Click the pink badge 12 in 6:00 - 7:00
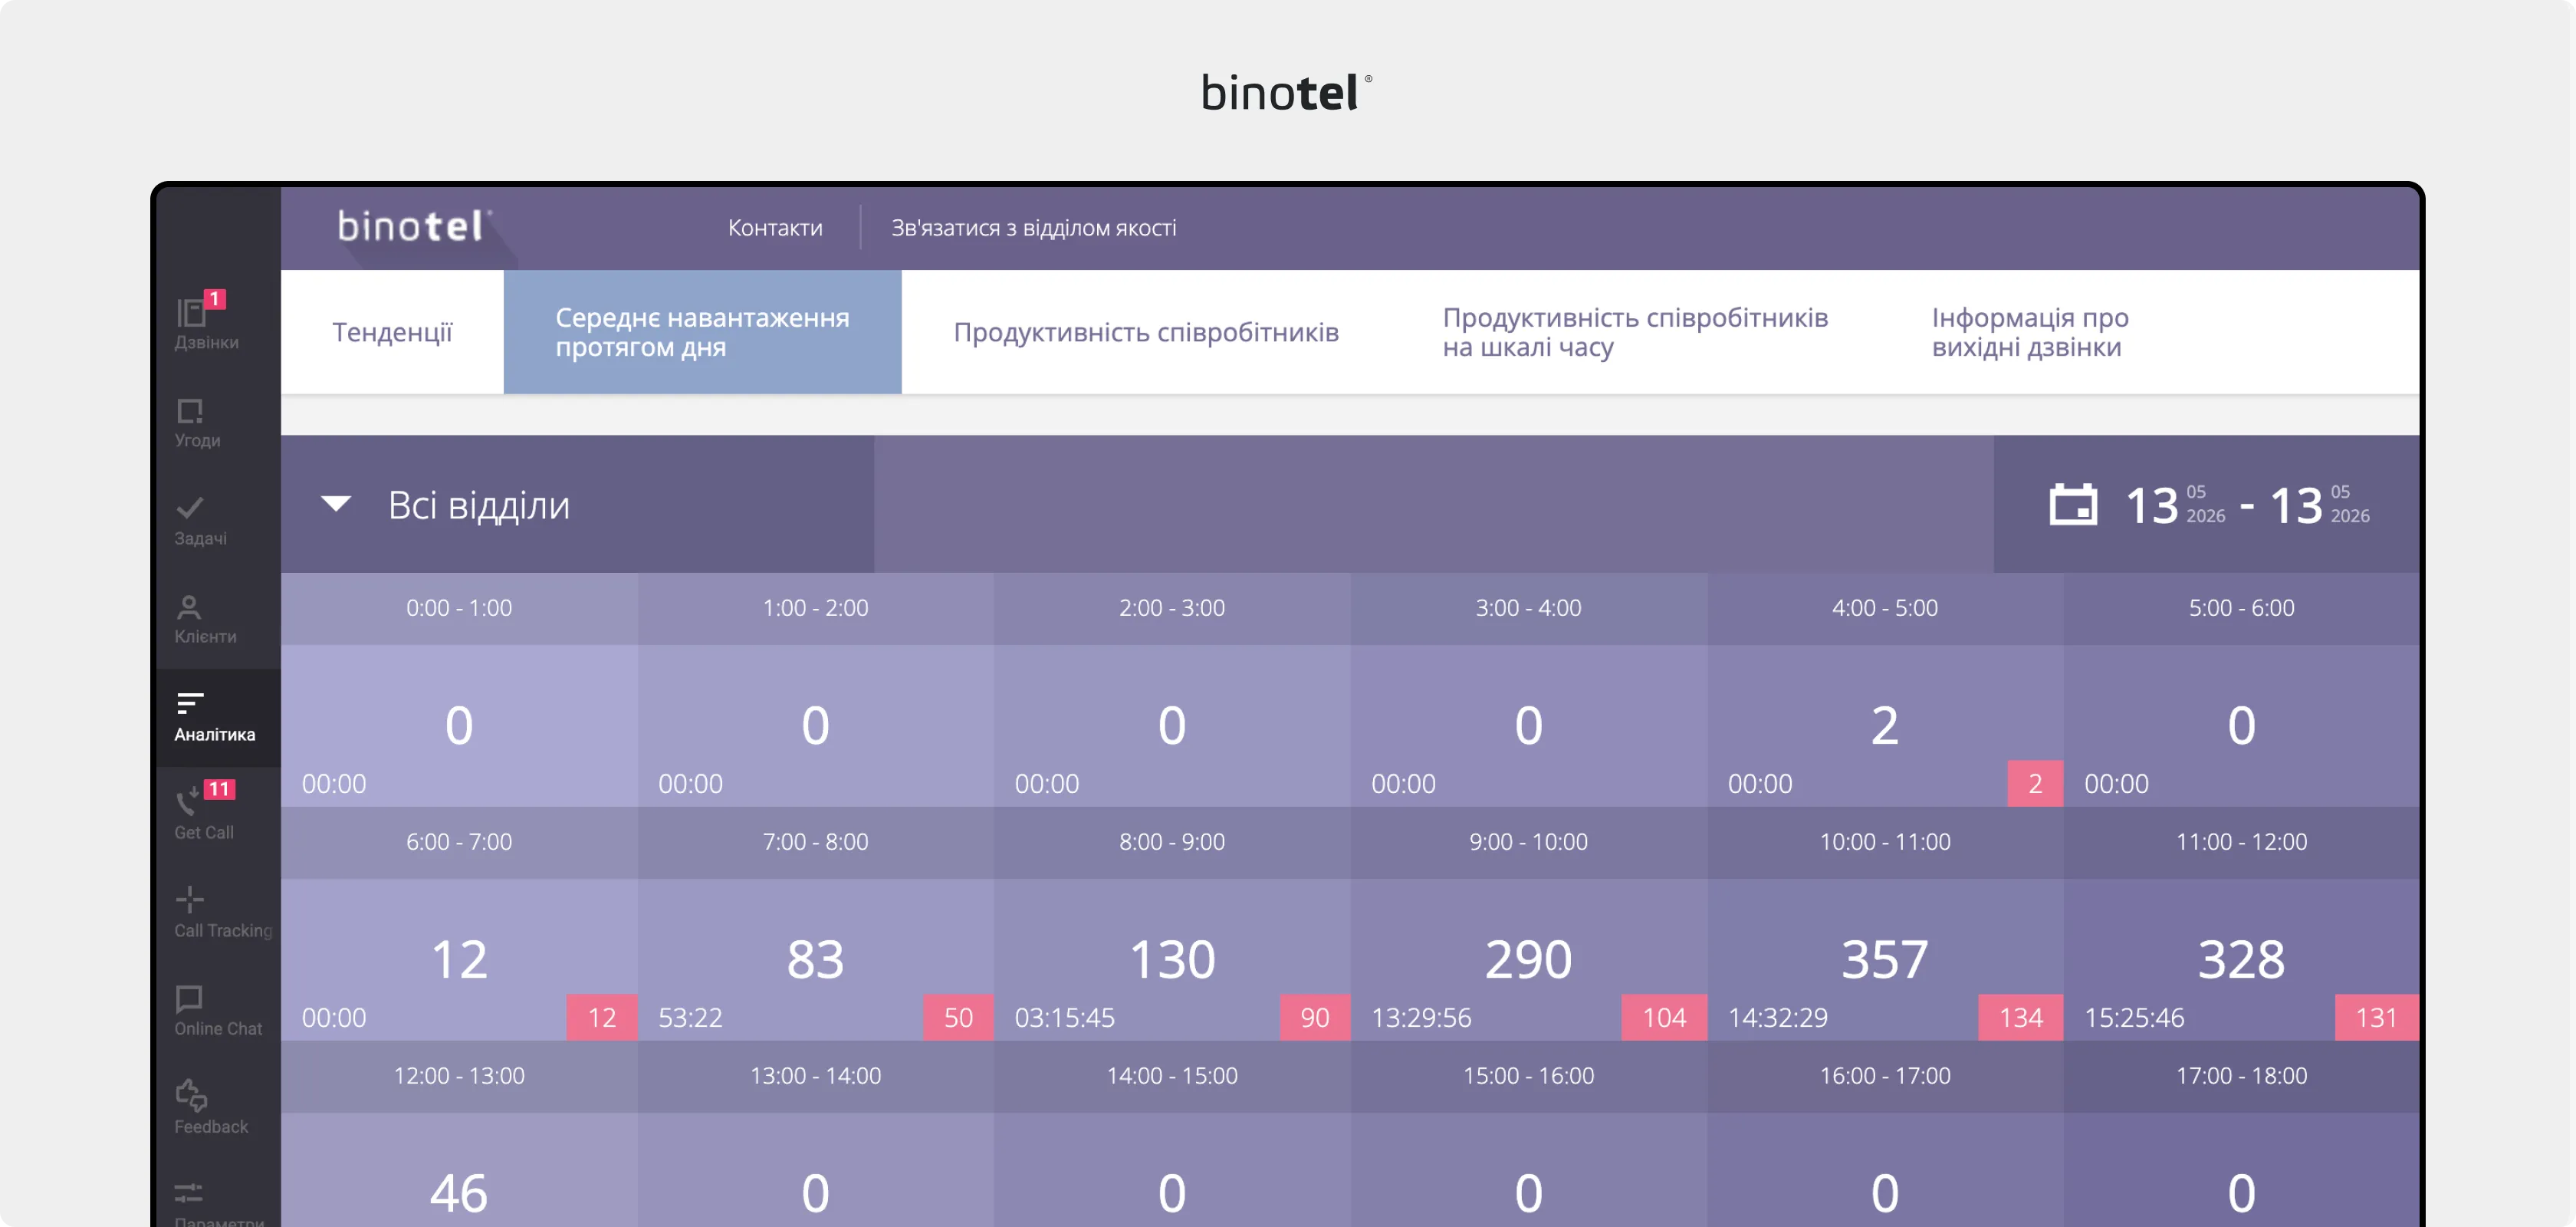This screenshot has width=2576, height=1227. (x=601, y=1017)
